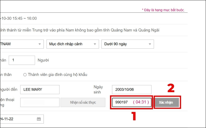
Task: Click the 'Người' unit label
Action: (x=43, y=60)
